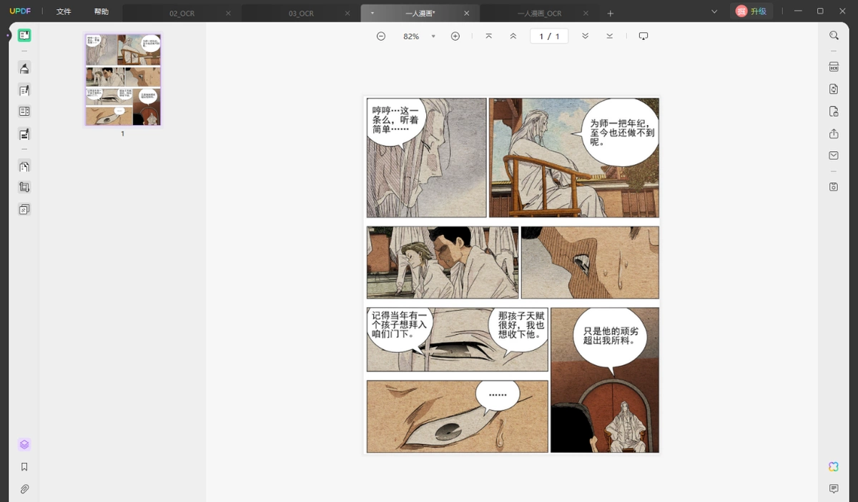Image resolution: width=858 pixels, height=502 pixels.
Task: Open the Export PDF convert icon
Action: point(834,89)
